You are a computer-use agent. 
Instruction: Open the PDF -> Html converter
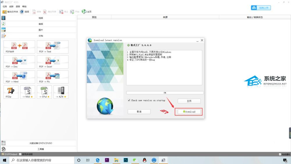click(x=19, y=77)
